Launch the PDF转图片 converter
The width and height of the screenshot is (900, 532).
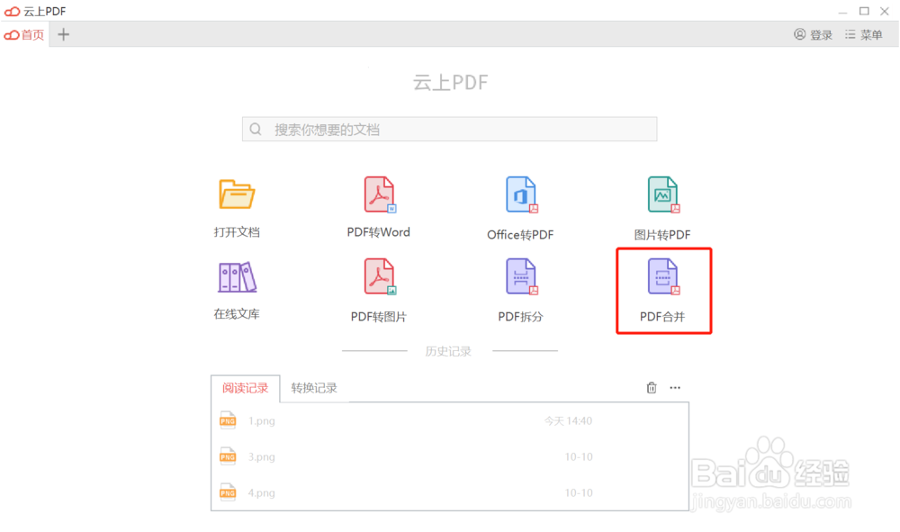click(379, 276)
